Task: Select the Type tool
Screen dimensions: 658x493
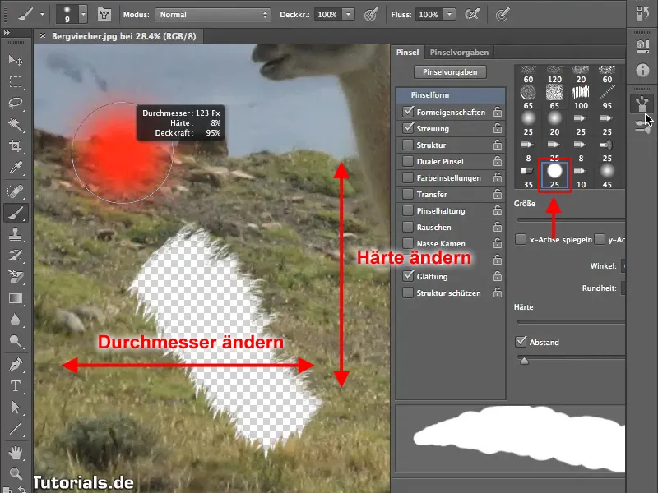Action: point(16,385)
